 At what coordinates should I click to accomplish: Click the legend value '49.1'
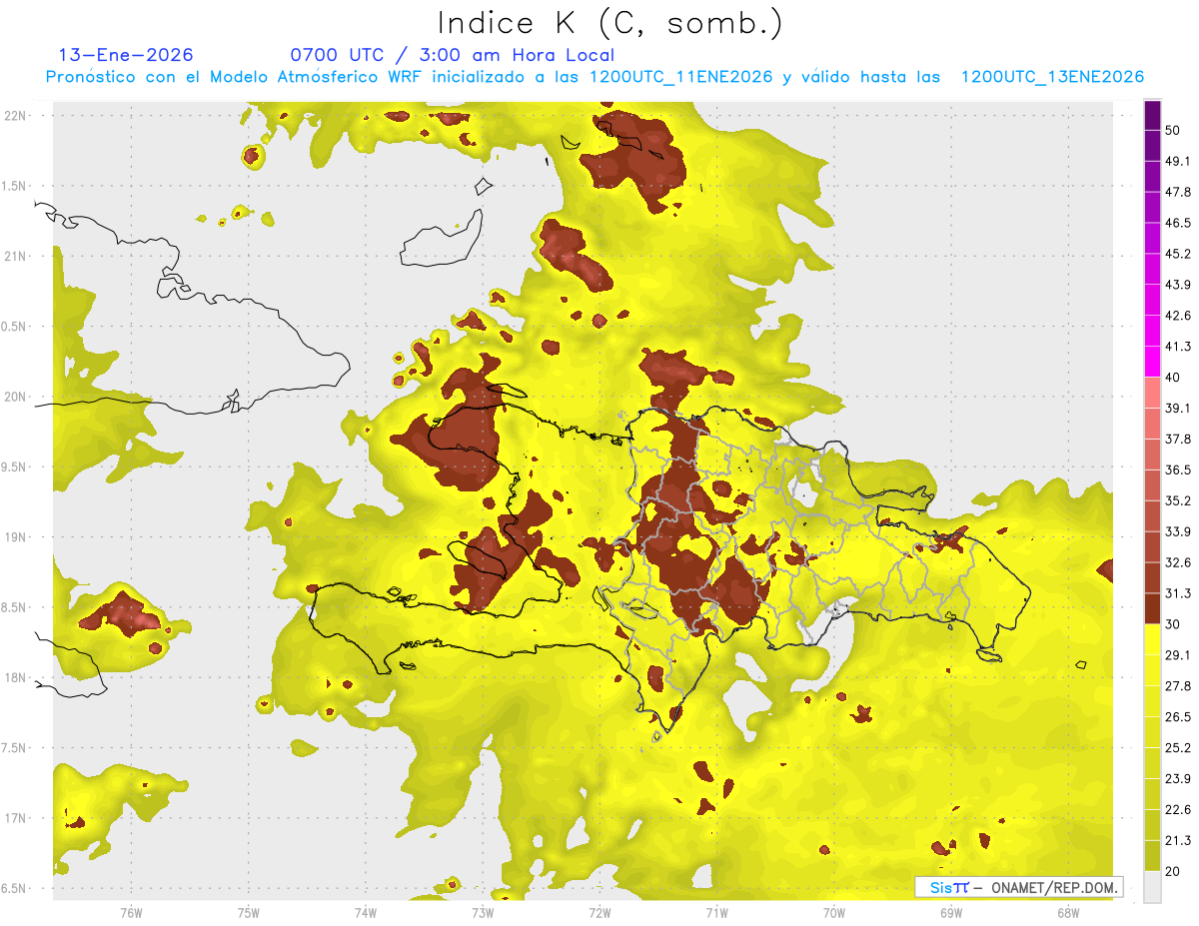coord(1178,161)
